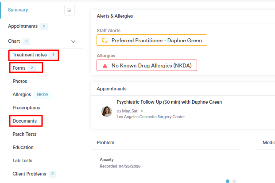
Task: Open Prescriptions section
Action: pos(26,108)
